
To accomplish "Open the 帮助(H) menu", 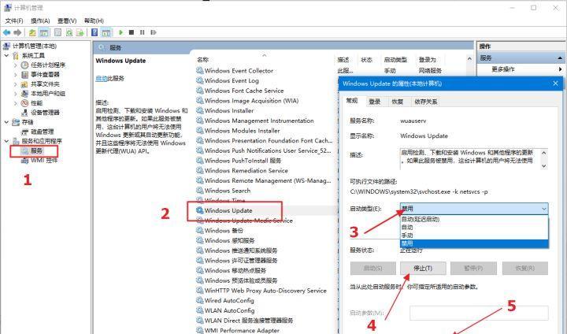I will 94,20.
